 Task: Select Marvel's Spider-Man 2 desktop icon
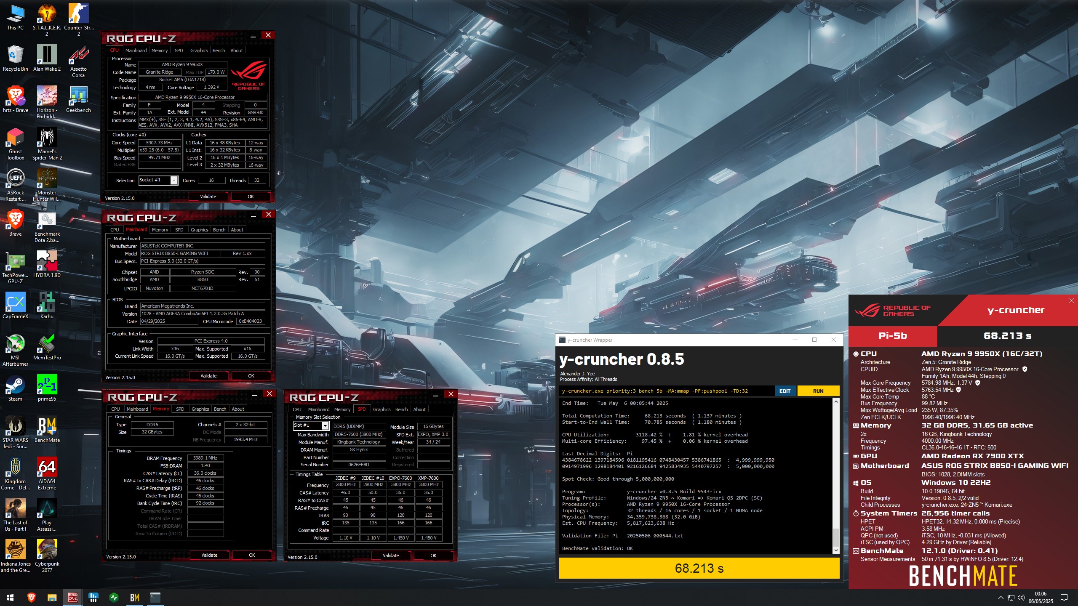click(47, 144)
